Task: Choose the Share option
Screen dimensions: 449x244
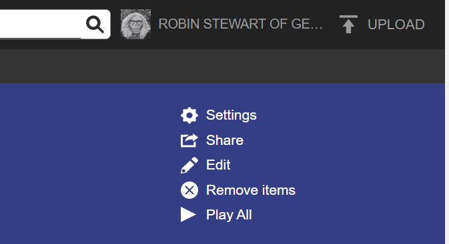Action: click(x=225, y=140)
